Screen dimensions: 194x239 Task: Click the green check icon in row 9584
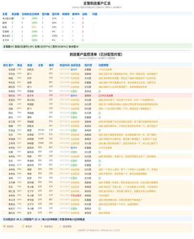tap(99, 91)
